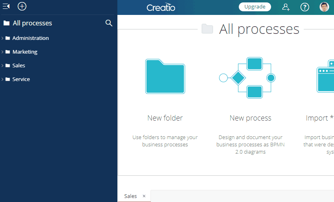The image size is (334, 202).
Task: Click the New folder label
Action: [x=165, y=118]
